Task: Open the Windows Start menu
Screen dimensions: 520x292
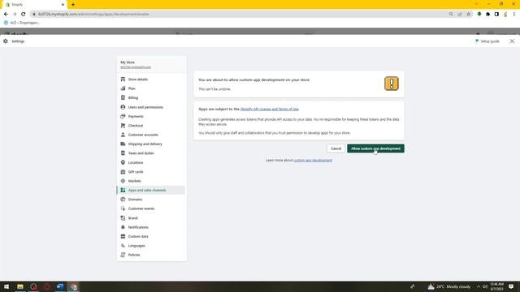Action: tap(6, 286)
